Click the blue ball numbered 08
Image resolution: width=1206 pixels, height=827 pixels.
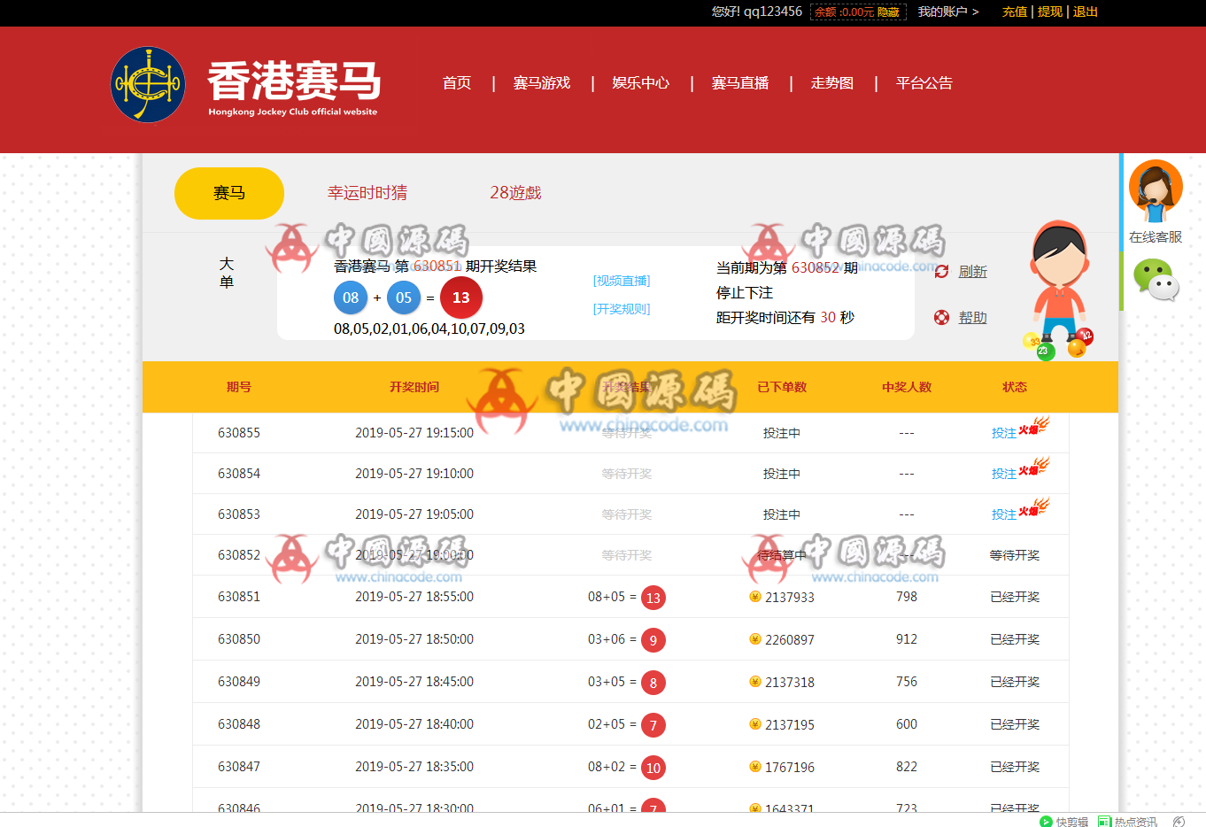351,298
